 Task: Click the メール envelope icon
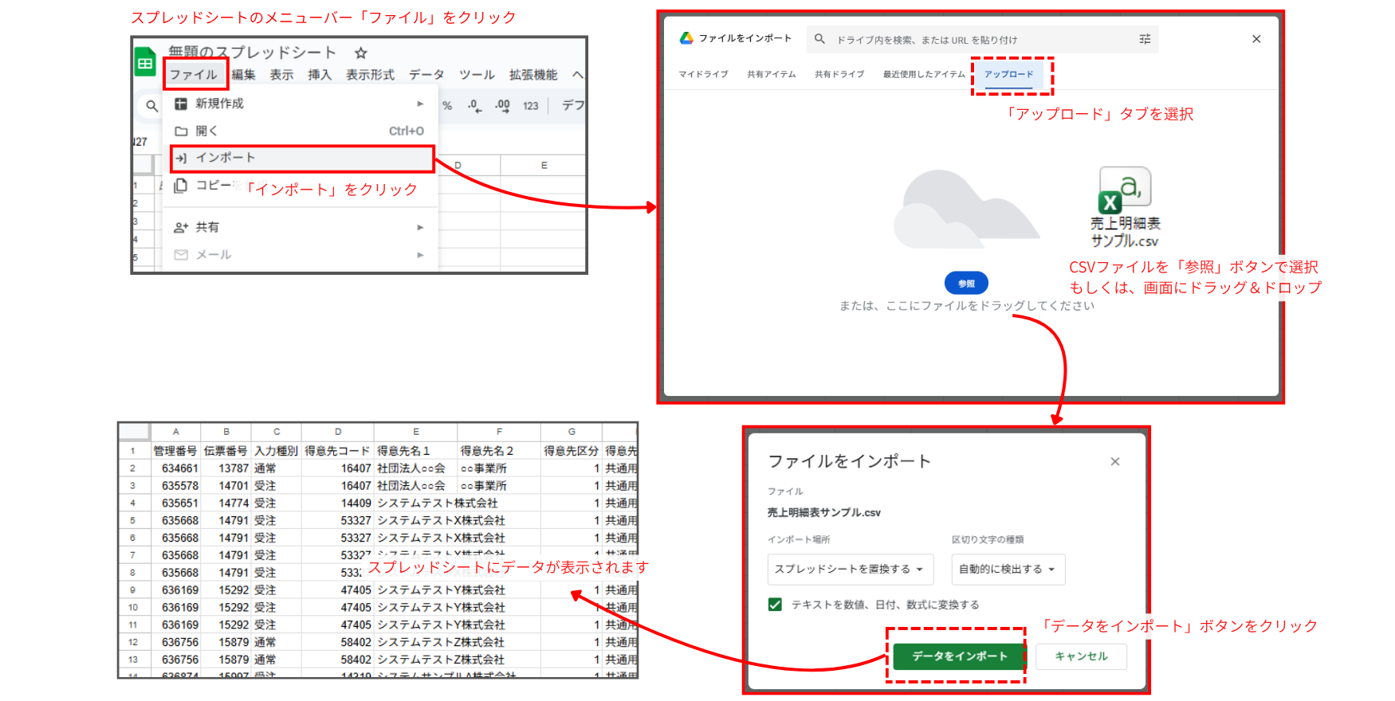point(181,255)
